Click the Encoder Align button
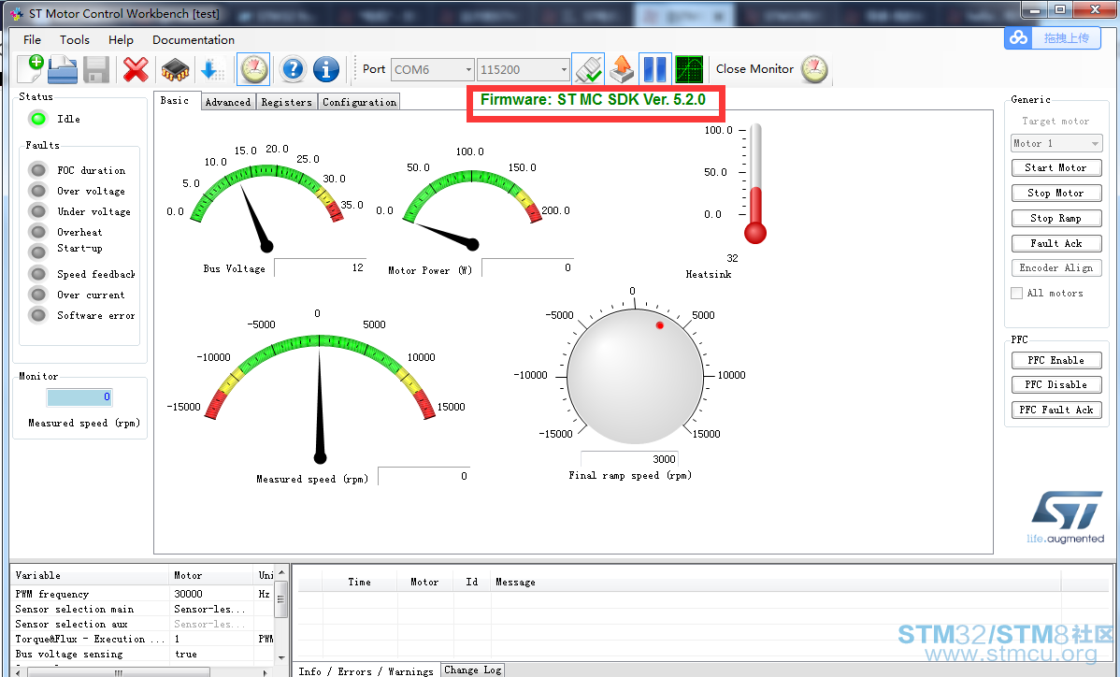Screen dimensions: 1120x677 click(1056, 267)
